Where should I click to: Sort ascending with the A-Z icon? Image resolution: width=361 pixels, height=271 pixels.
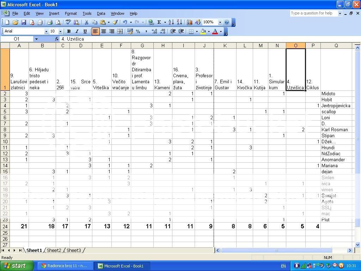[x=171, y=22]
